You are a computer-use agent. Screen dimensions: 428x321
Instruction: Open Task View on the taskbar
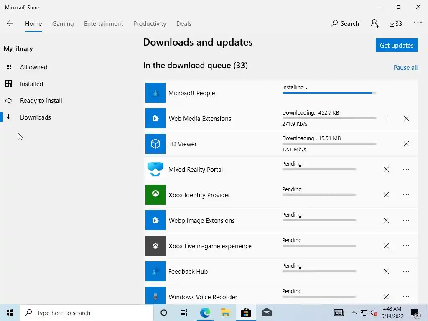click(x=184, y=313)
